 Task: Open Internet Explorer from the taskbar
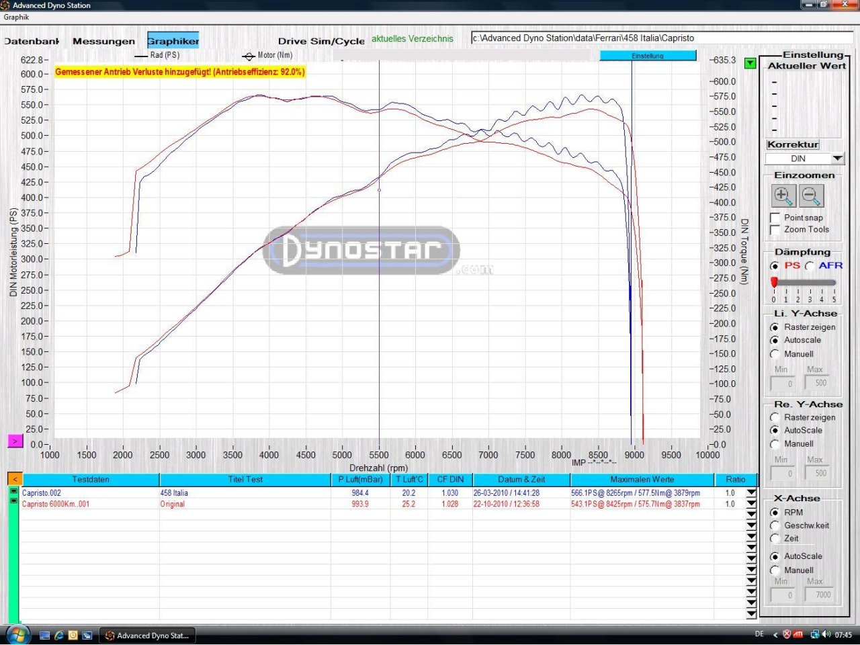tap(59, 635)
